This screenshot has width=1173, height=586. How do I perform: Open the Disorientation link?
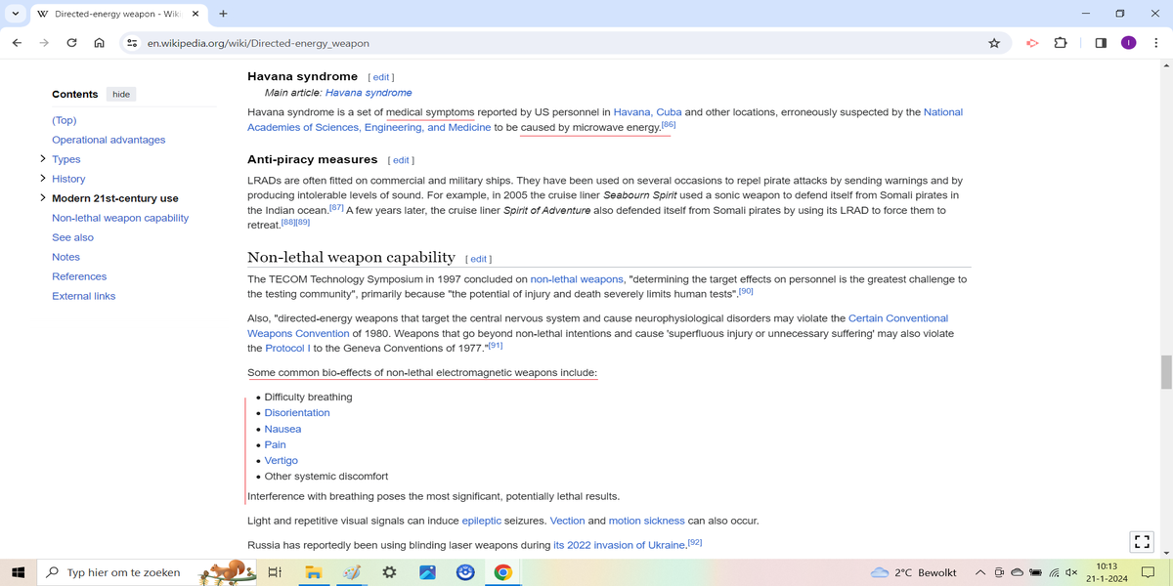coord(297,413)
